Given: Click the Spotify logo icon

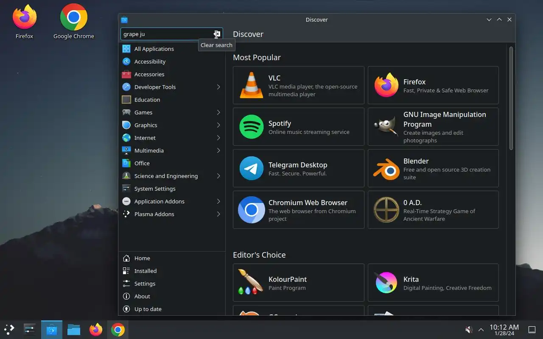Looking at the screenshot, I should click(252, 127).
